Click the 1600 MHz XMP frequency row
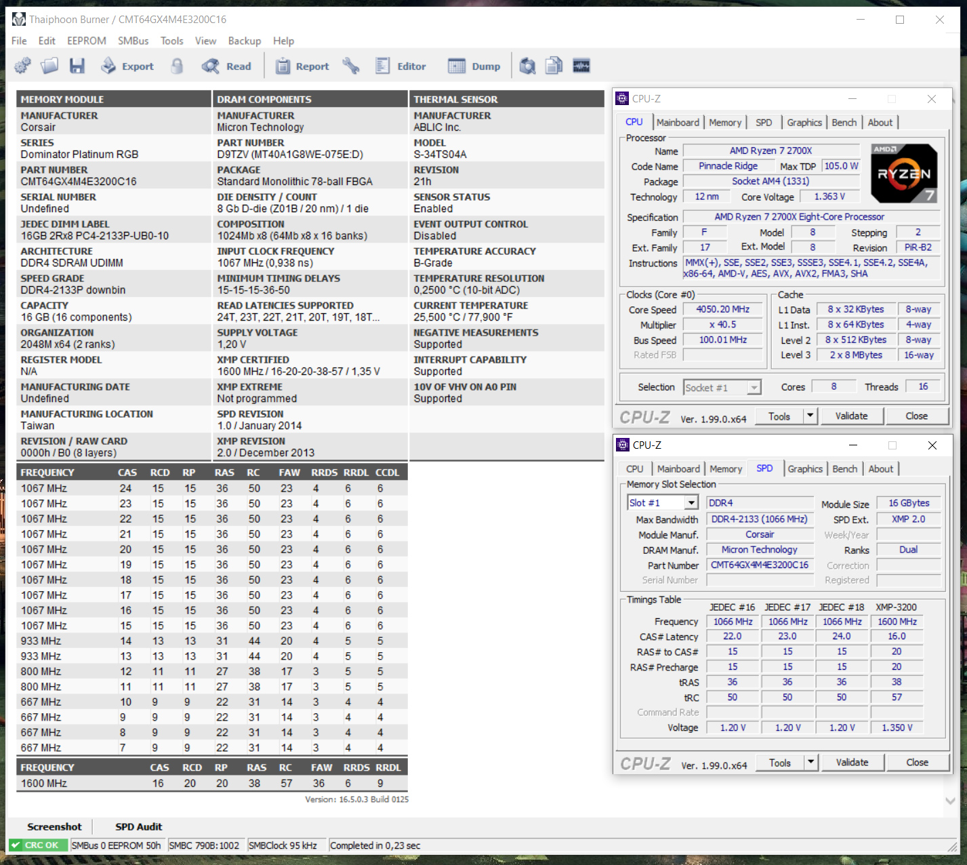 pos(211,783)
